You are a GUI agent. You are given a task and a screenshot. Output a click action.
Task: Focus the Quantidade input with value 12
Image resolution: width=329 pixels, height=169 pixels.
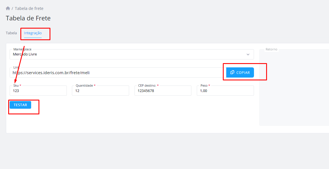coord(101,91)
